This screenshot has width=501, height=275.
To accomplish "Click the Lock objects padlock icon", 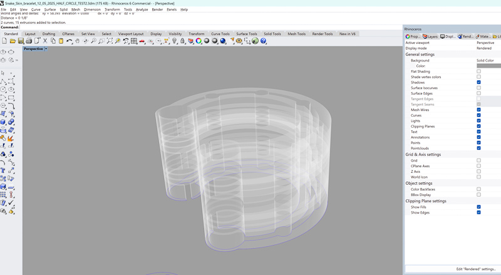I will coord(182,41).
